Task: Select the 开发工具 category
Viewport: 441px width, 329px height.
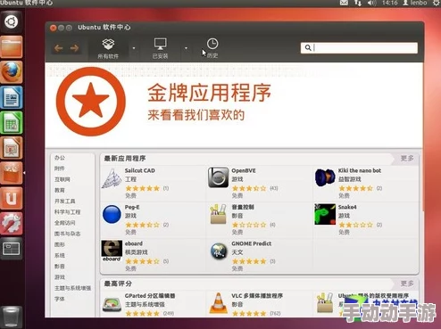Action: 65,202
